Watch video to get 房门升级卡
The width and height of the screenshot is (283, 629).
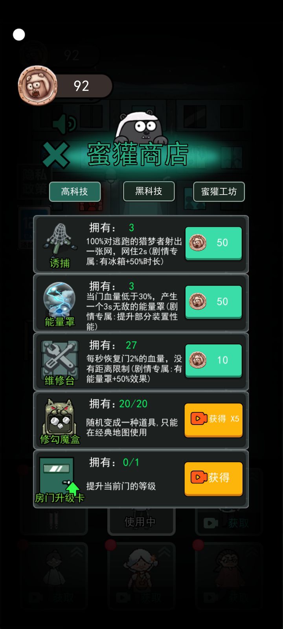pyautogui.click(x=213, y=478)
